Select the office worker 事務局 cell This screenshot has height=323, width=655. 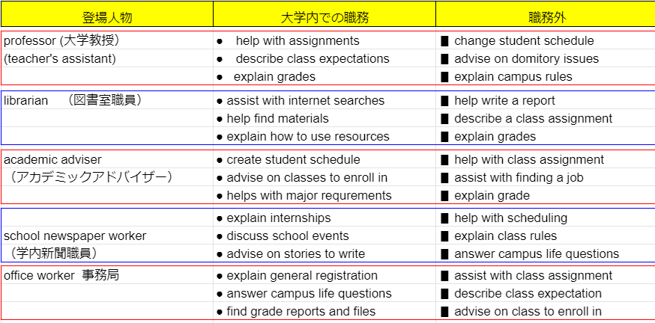(107, 275)
